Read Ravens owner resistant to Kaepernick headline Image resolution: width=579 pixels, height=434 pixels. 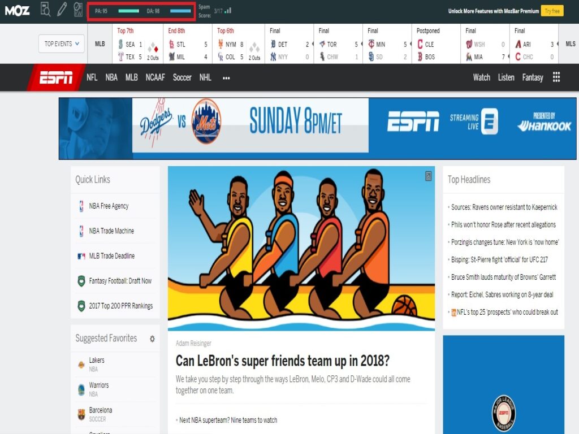(x=504, y=207)
